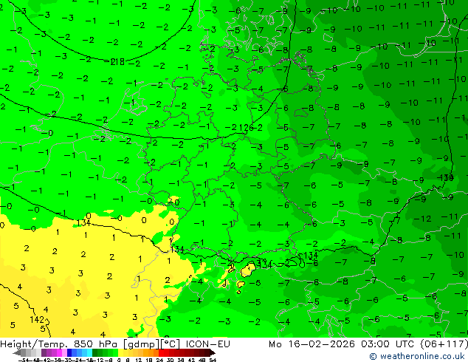Screen dimensions: 468x362
Task: Click the 134 contour label over the yellow area
Action: tap(83, 223)
